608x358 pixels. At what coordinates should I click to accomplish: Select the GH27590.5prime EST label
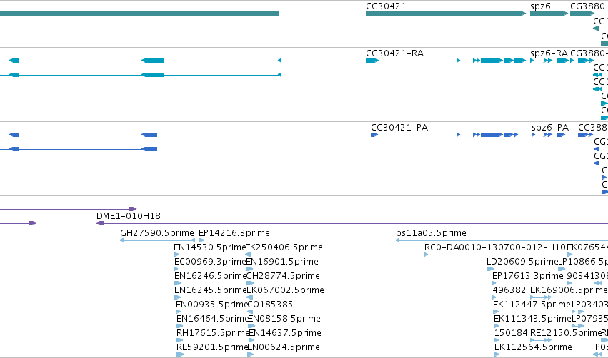pos(157,233)
